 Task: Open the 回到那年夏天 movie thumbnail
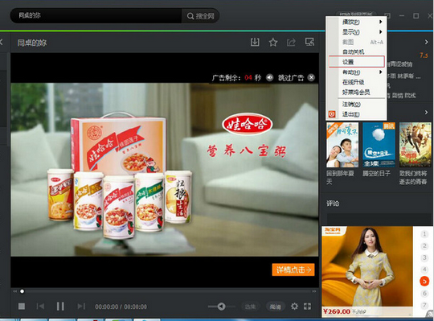(x=342, y=145)
